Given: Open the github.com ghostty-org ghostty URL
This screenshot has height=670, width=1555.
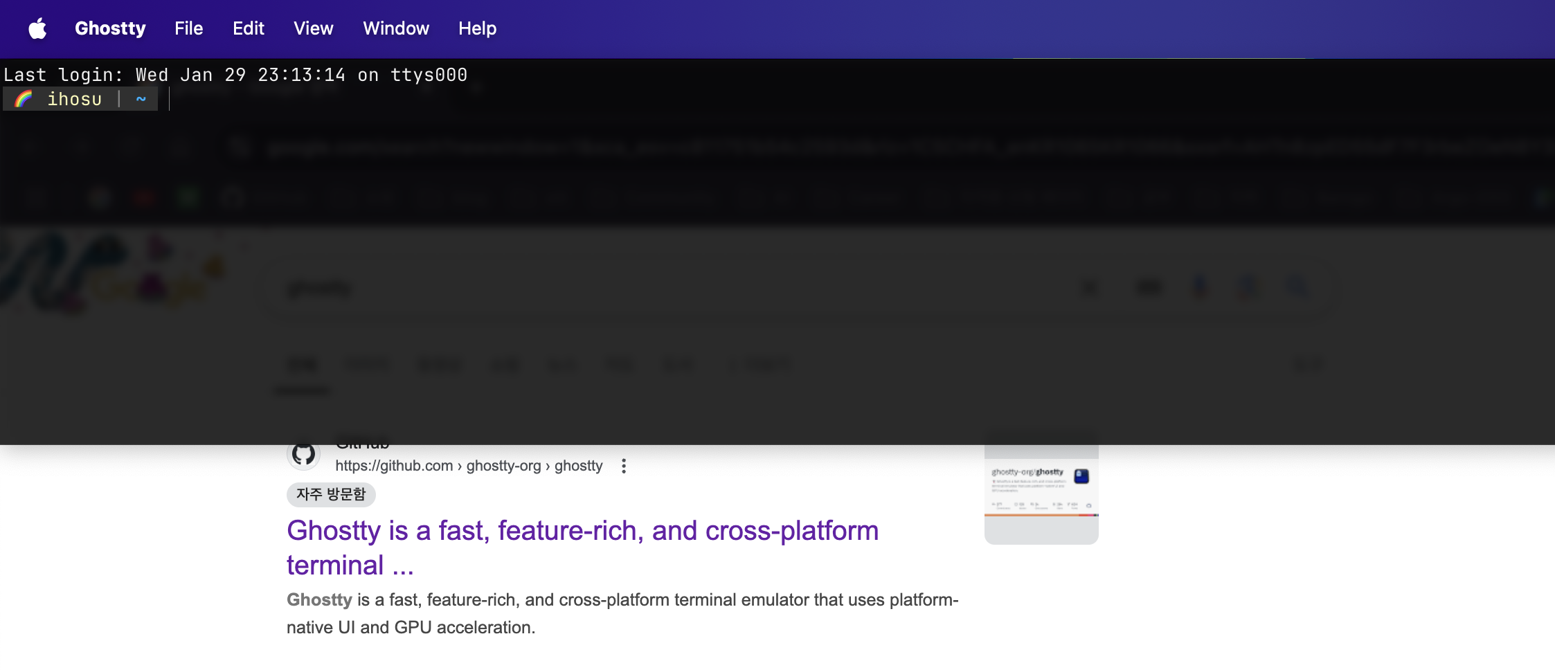Looking at the screenshot, I should (469, 466).
